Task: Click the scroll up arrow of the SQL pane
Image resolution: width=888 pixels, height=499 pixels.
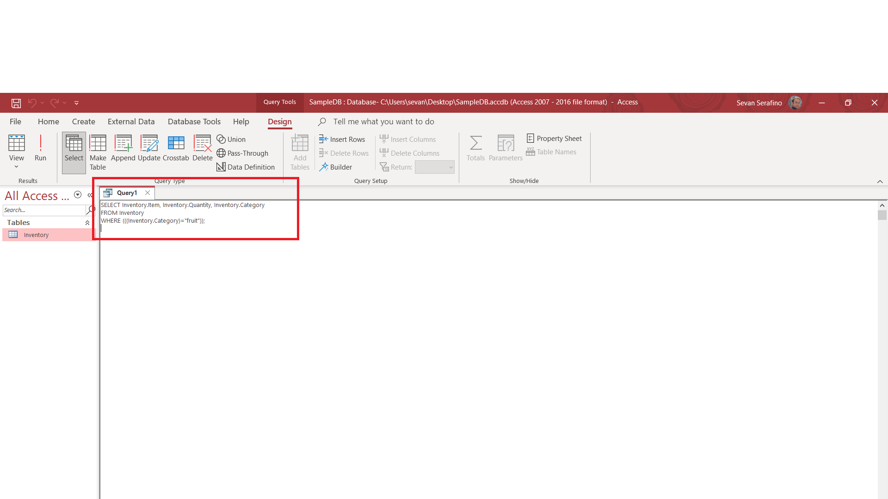Action: tap(882, 205)
